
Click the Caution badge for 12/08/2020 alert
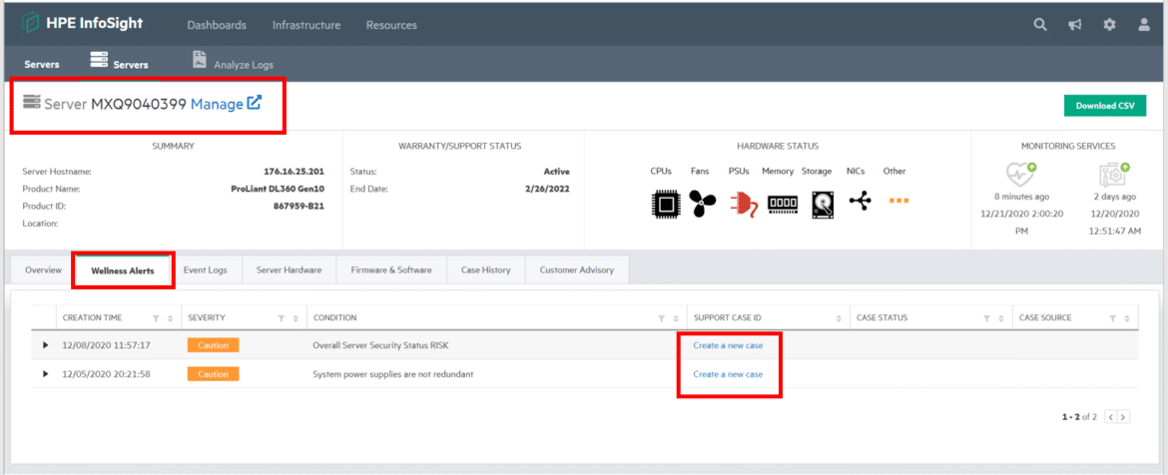[213, 344]
